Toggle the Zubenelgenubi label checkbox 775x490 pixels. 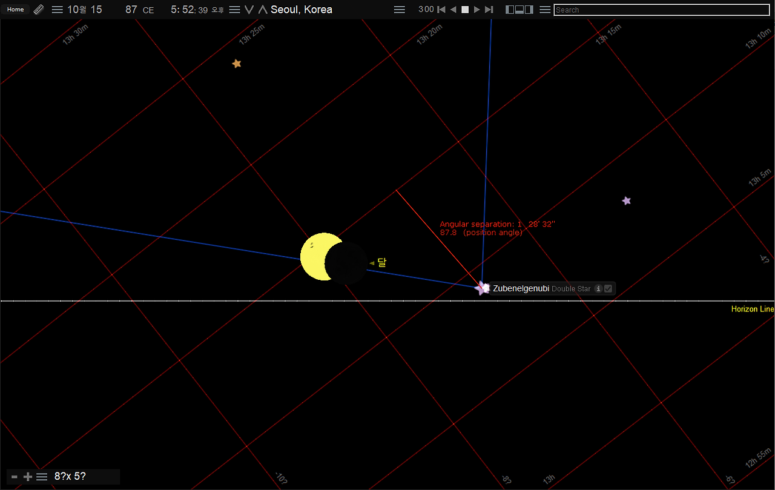pos(608,288)
